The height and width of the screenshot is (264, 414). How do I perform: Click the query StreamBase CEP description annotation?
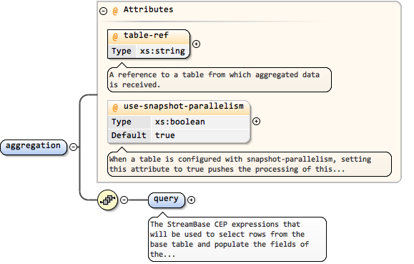click(x=237, y=239)
